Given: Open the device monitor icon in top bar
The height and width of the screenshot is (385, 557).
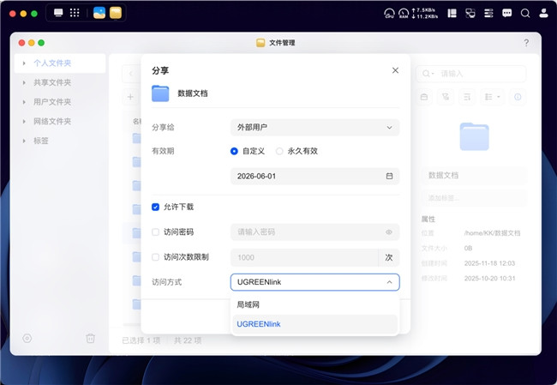Looking at the screenshot, I should (470, 14).
